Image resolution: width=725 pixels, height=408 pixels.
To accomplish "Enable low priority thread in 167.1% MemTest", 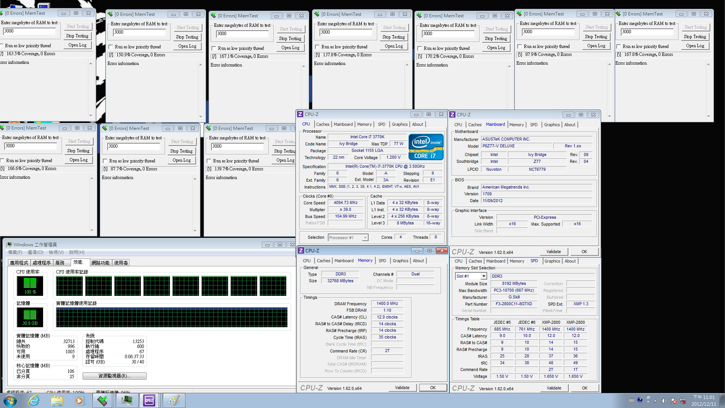I will tap(214, 48).
